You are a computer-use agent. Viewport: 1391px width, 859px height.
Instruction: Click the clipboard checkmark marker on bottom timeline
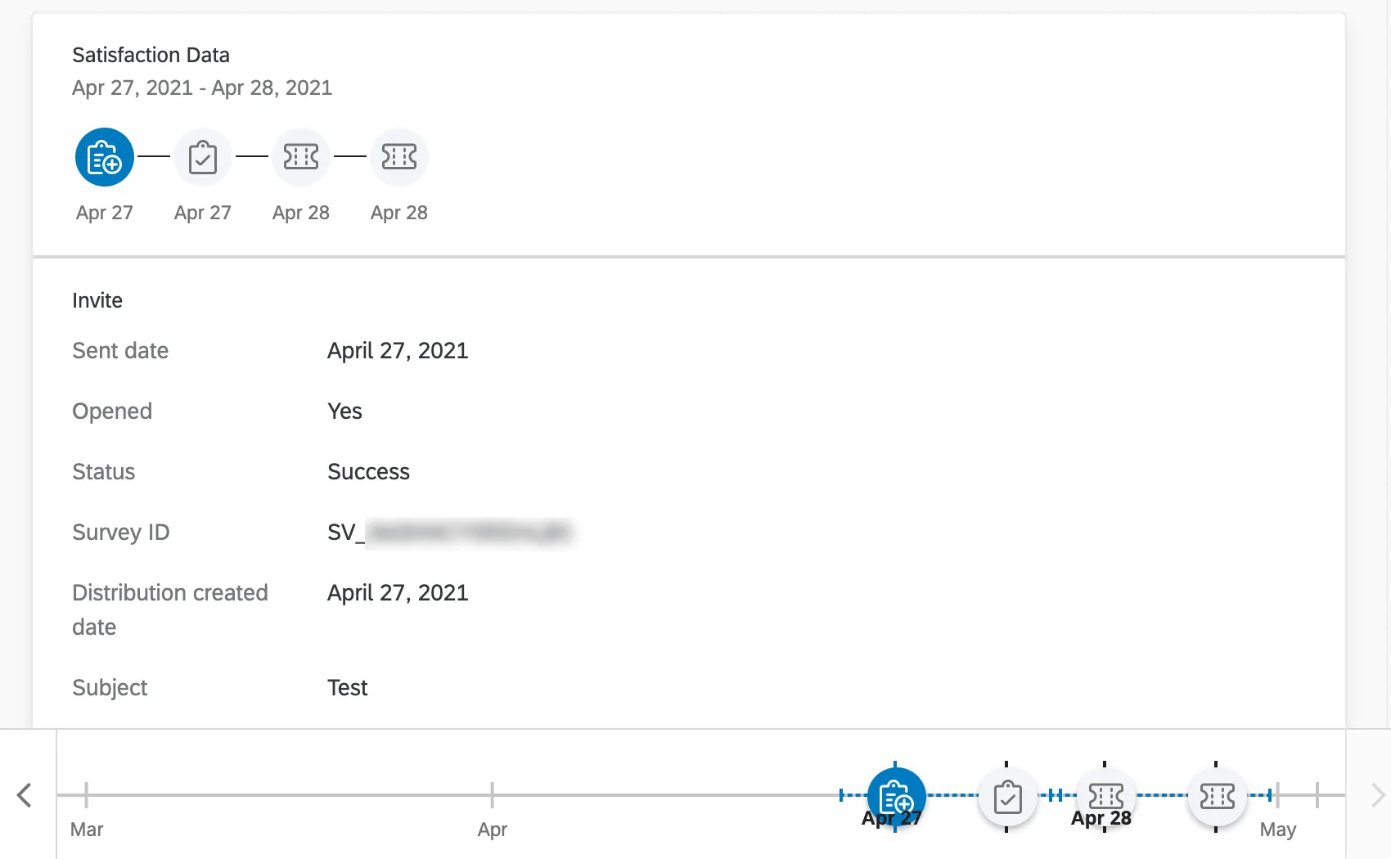1007,797
